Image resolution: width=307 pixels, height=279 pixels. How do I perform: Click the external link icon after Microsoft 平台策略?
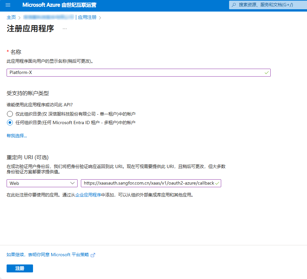(93, 255)
